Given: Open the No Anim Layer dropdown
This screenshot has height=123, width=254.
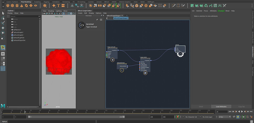Looking at the screenshot, I should 208,117.
